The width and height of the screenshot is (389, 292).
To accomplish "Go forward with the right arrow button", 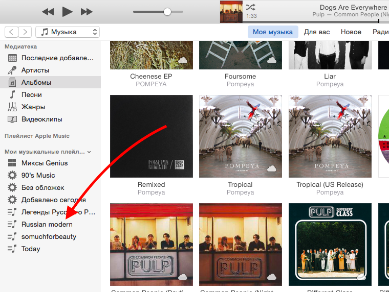I will coord(25,32).
